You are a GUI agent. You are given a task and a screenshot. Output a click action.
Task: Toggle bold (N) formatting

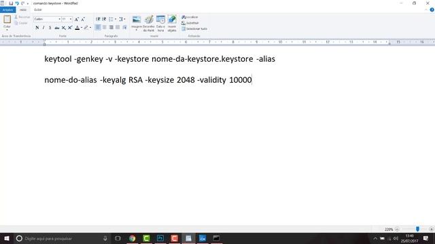click(x=37, y=28)
